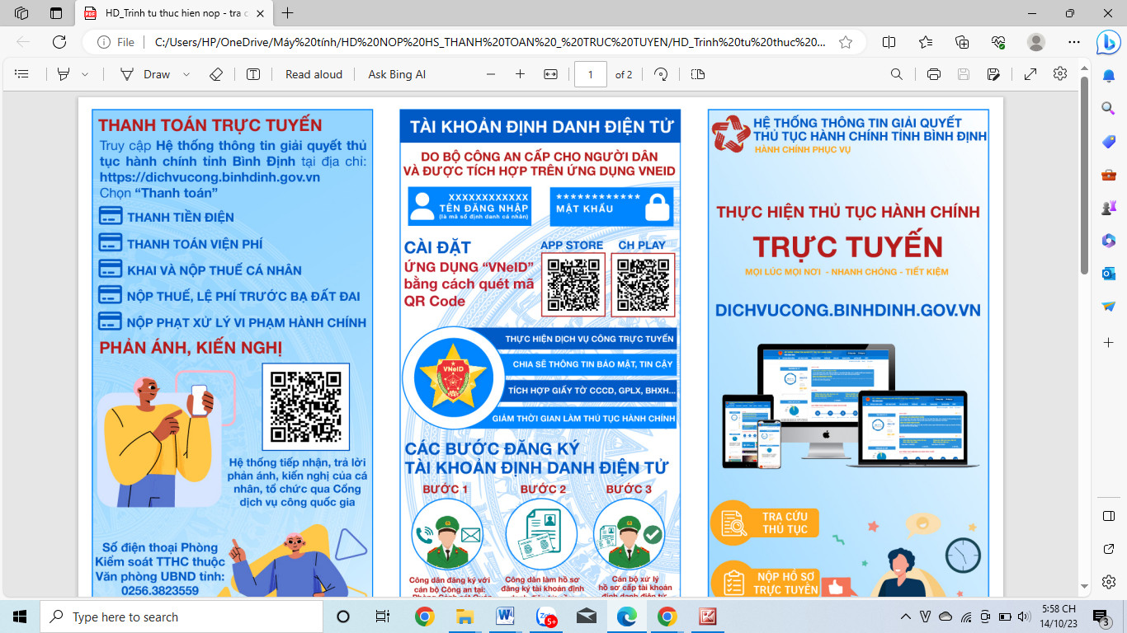Open the Workspaces menu
The height and width of the screenshot is (633, 1127).
coord(22,13)
